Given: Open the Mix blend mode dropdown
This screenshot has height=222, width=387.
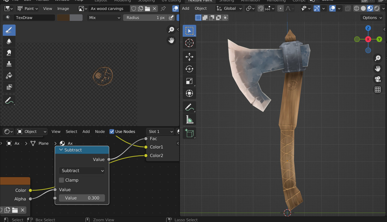Looking at the screenshot, I should [104, 17].
